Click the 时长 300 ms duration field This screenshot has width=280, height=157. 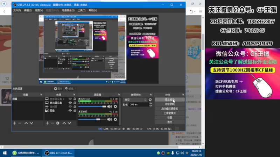tap(139, 104)
